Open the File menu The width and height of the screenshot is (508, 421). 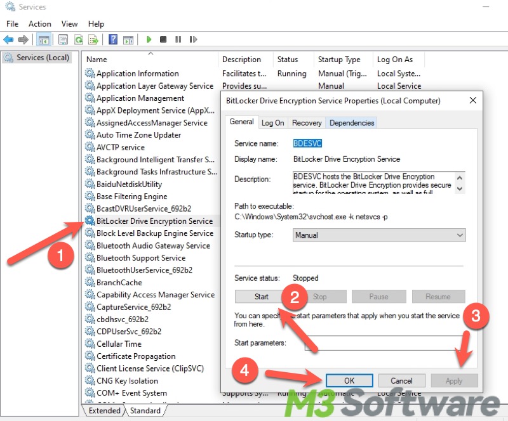point(12,24)
